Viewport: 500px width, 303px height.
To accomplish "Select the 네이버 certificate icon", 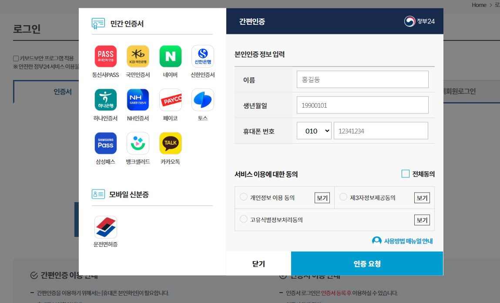I will [170, 57].
